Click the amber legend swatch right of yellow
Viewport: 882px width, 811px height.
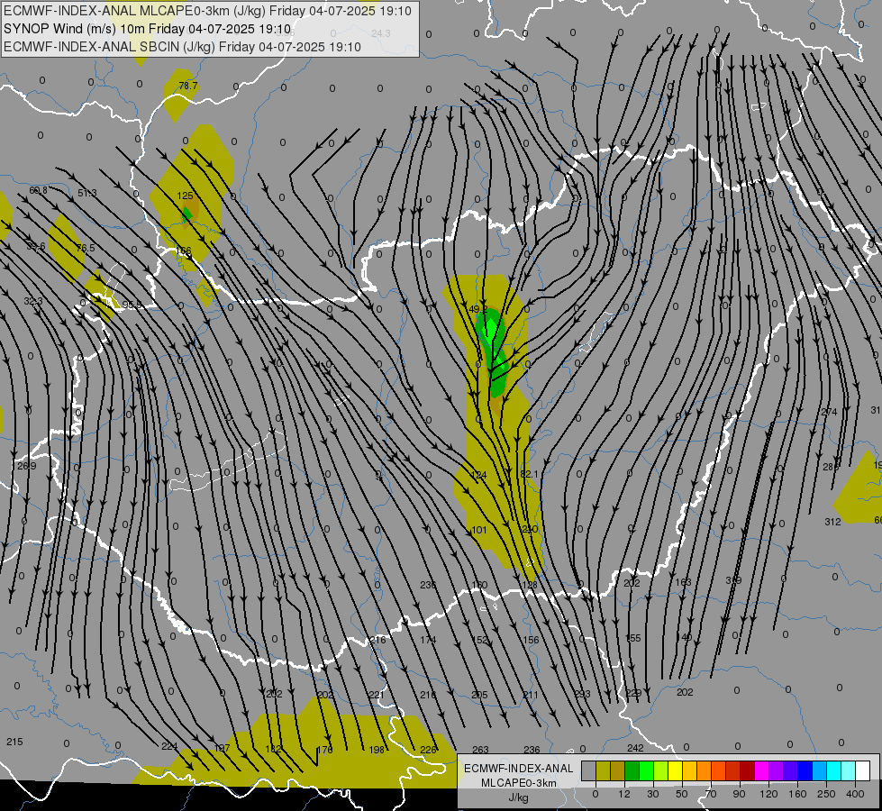(x=689, y=770)
